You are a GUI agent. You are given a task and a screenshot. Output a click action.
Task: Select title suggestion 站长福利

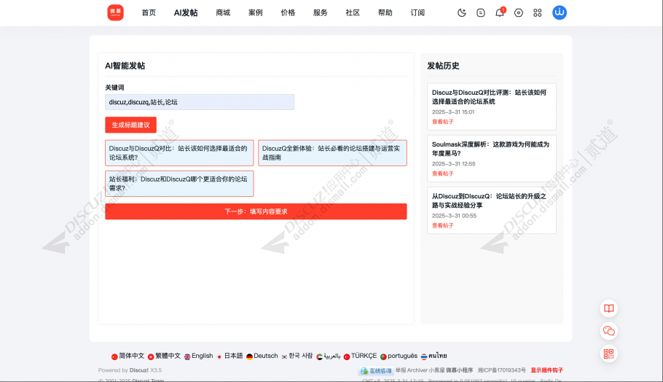(x=179, y=184)
